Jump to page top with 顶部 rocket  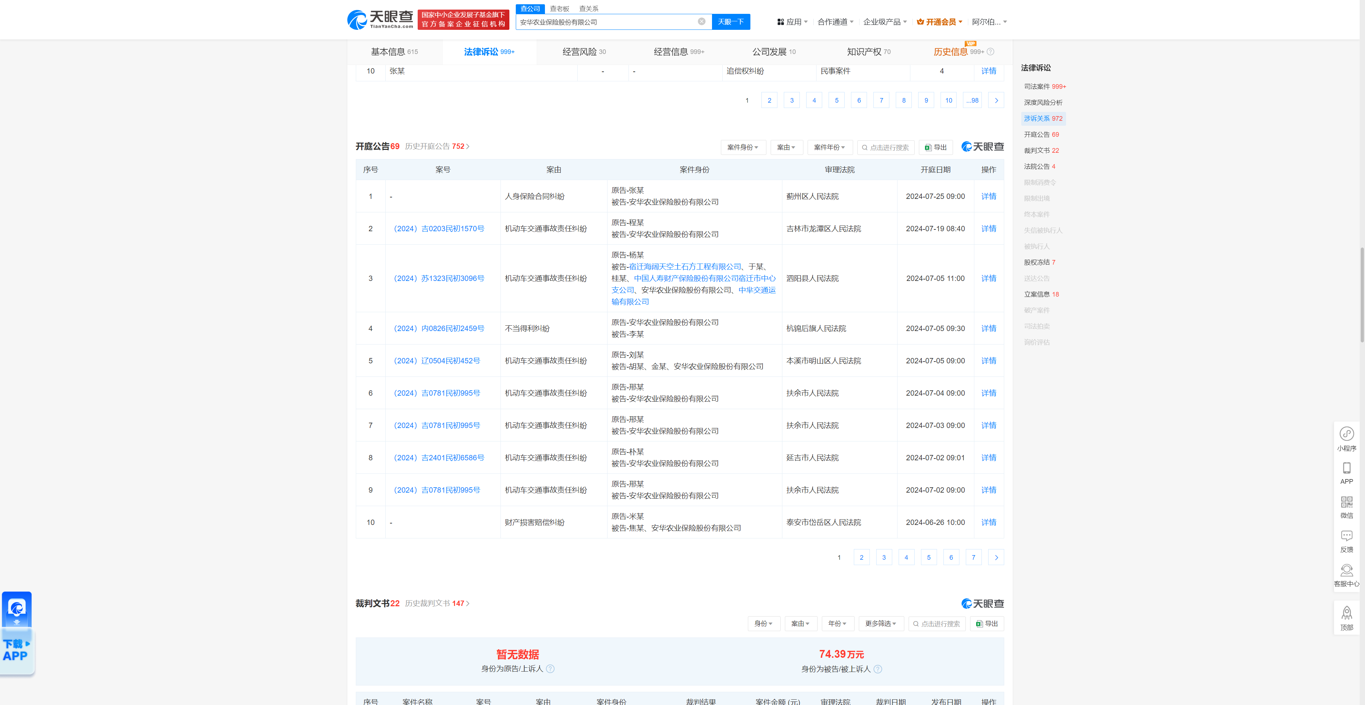coord(1347,618)
